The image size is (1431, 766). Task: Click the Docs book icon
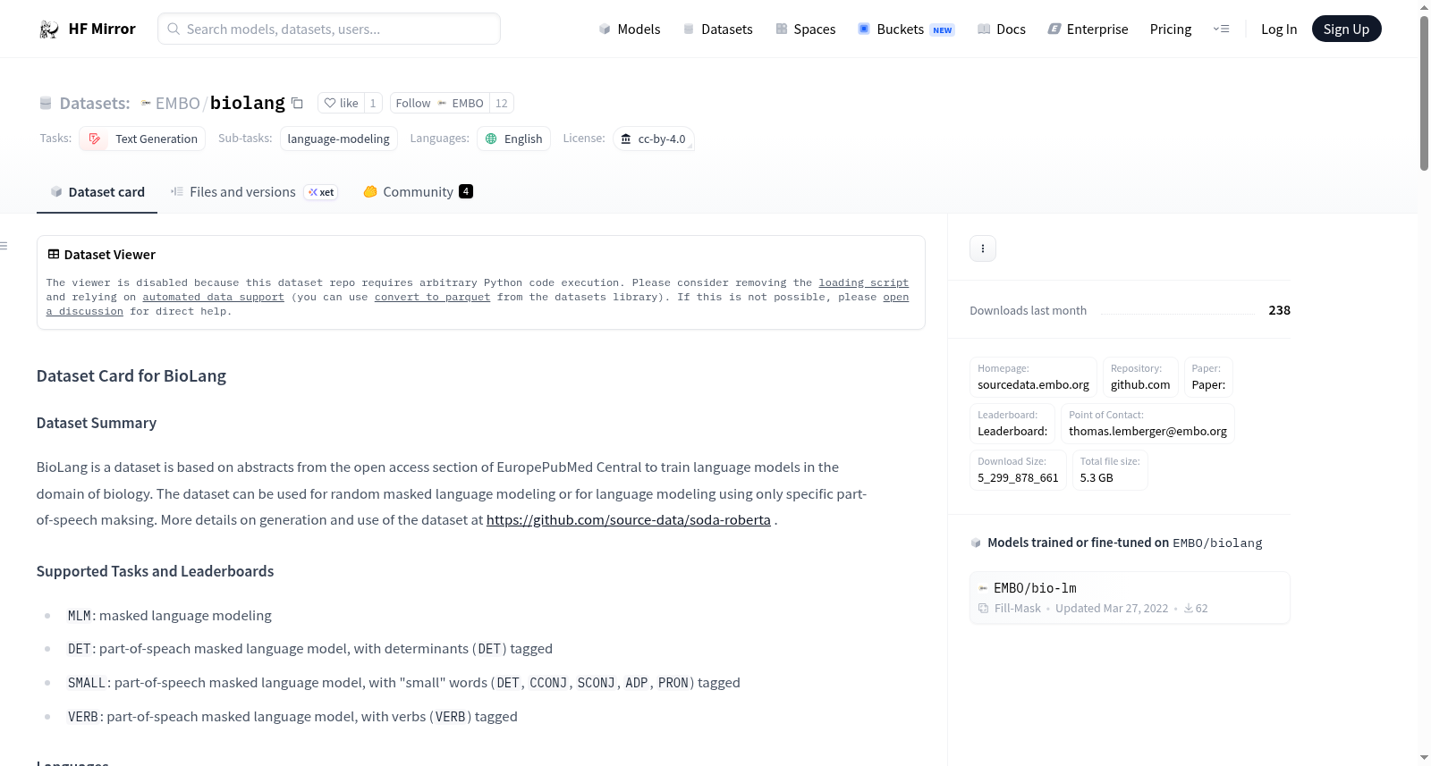click(x=984, y=29)
